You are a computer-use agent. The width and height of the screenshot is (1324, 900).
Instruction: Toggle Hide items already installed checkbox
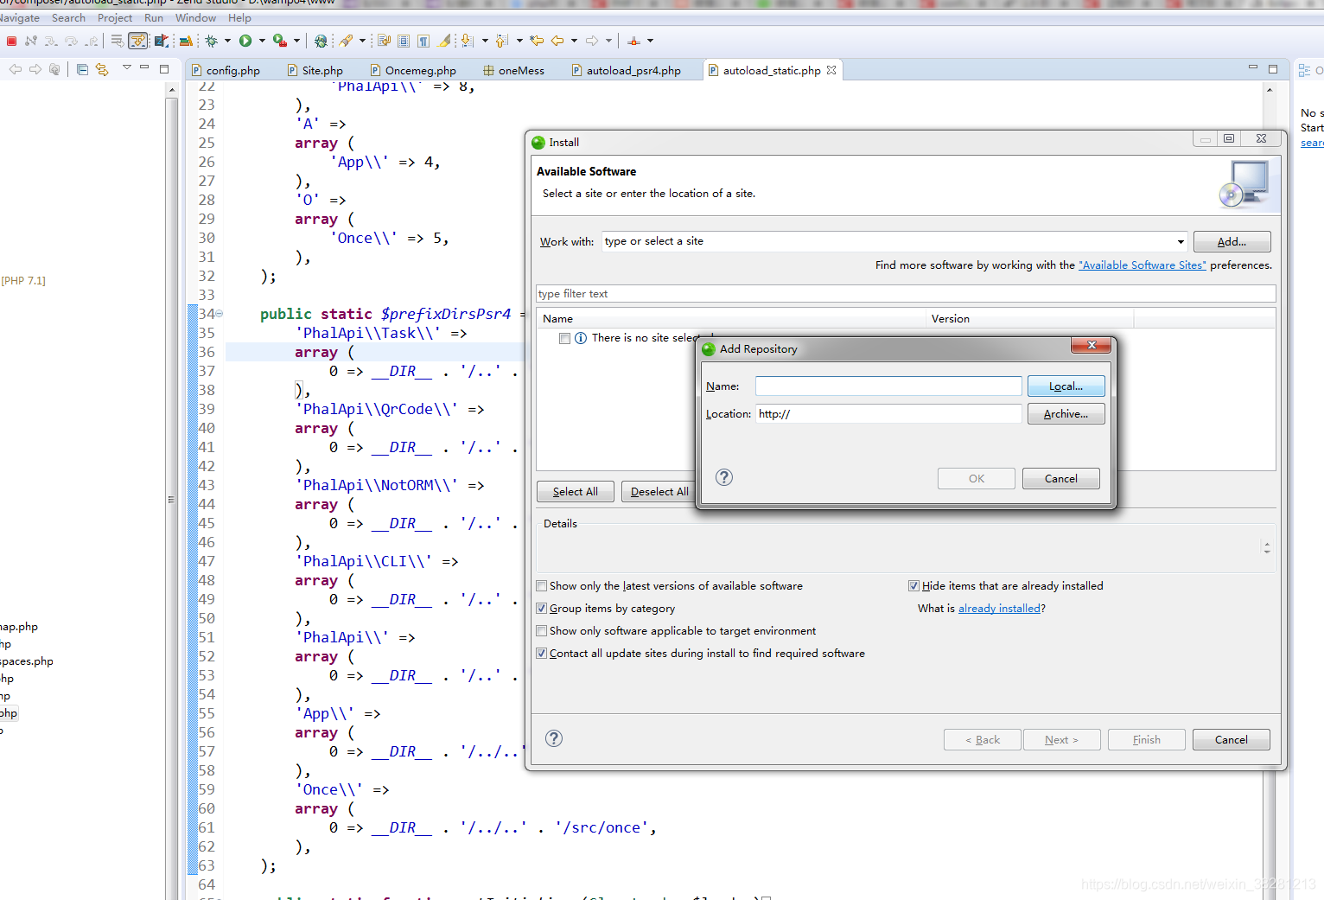pos(913,586)
